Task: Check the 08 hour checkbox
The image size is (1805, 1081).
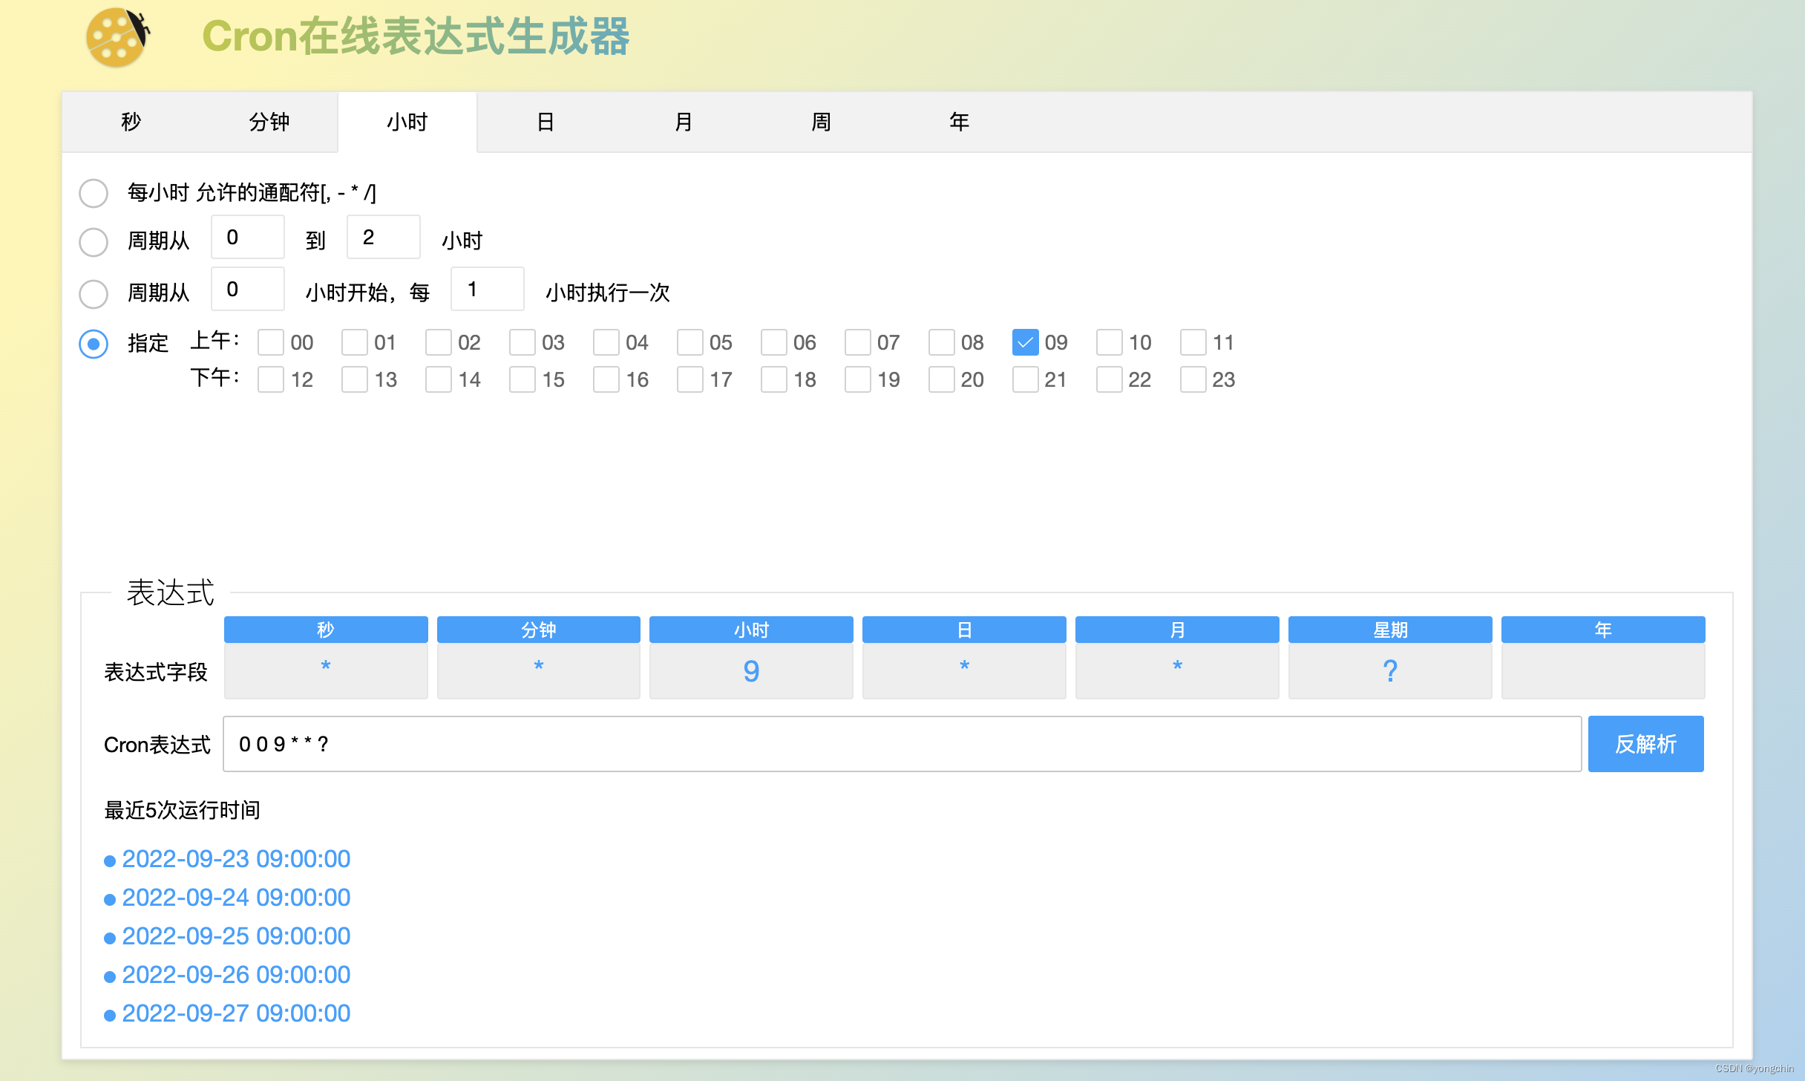Action: 942,342
